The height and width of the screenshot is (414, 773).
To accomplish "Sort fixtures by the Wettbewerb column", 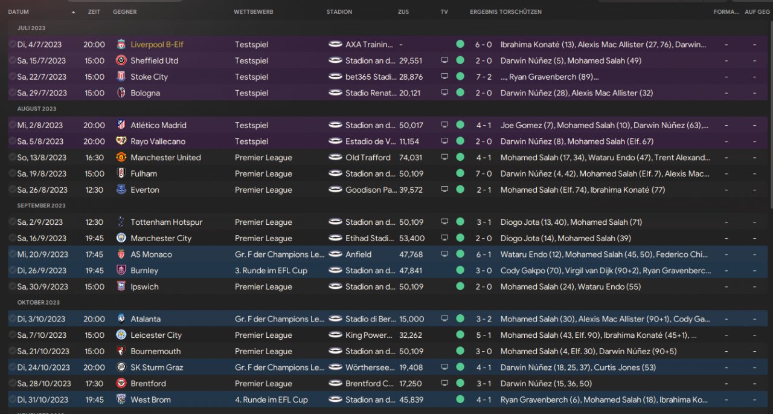I will [254, 12].
